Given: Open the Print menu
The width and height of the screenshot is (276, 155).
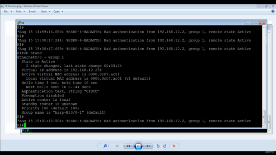Looking at the screenshot, I should tap(18, 12).
